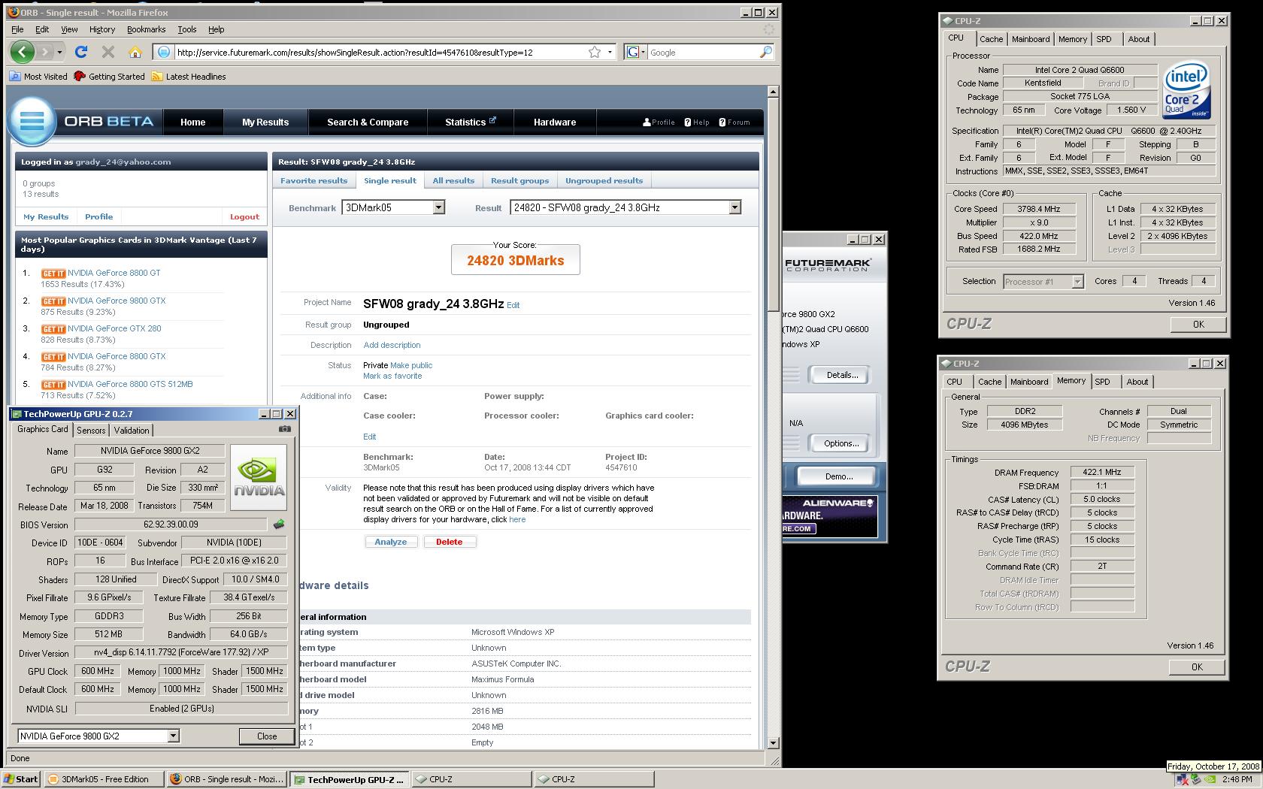Screen dimensions: 1263x789
Task: Click the Firefox back arrow button
Action: [23, 52]
